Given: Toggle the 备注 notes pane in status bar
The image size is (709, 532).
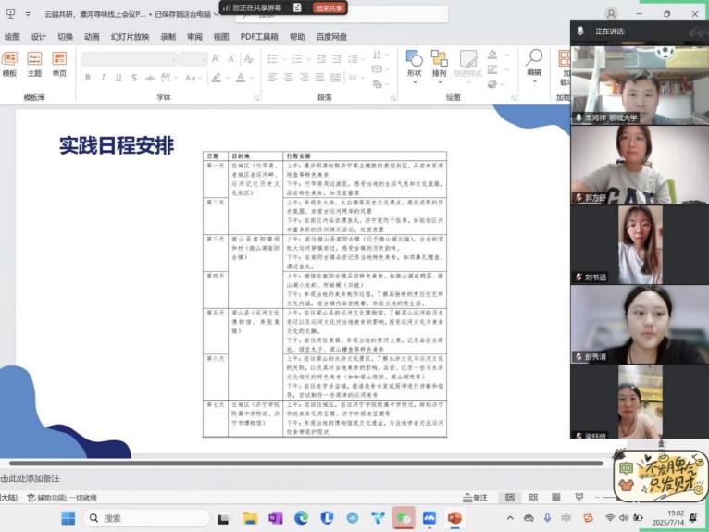Looking at the screenshot, I should point(476,498).
